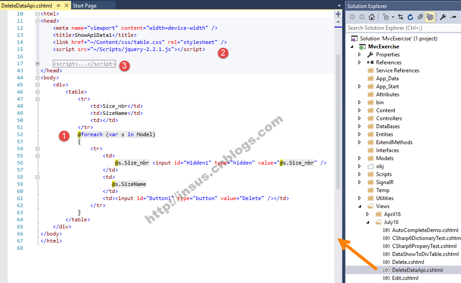Click the editor scroll-up arrow
The image size is (461, 283).
coord(338,22)
